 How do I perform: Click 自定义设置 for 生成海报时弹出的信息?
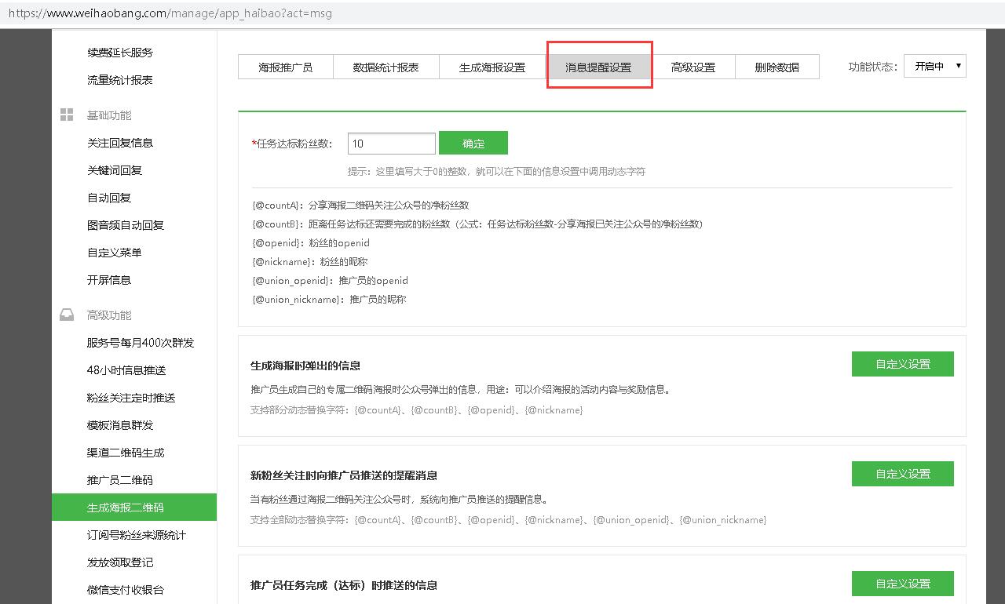903,364
